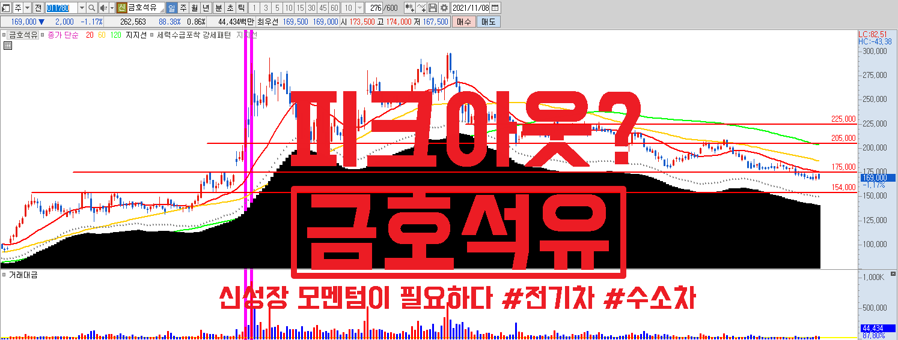The width and height of the screenshot is (898, 340).
Task: Click the green 120 moving average label
Action: pos(115,35)
